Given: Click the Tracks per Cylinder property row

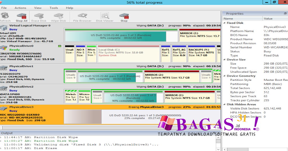Looking at the screenshot, I should tap(255, 100).
